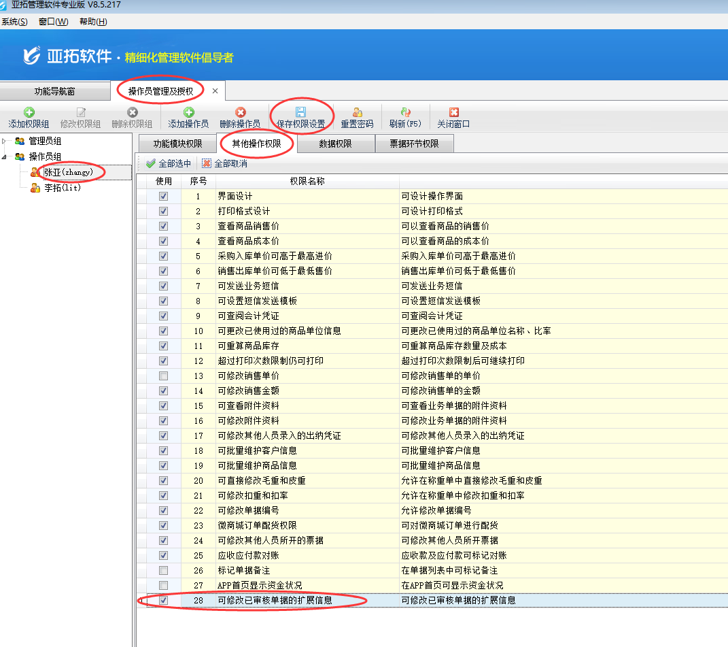Click the 删除操作员 icon
Screen dimensions: 728x647
coord(240,112)
